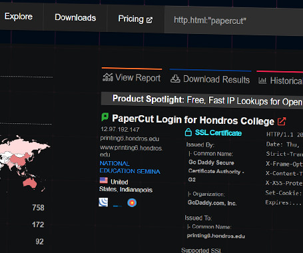Click the small blue dash tag icon
The width and height of the screenshot is (303, 253).
(x=117, y=206)
